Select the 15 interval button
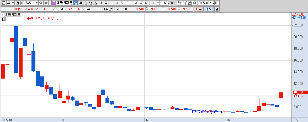Image resolution: width=308 pixels, height=122 pixels. click(x=132, y=3)
